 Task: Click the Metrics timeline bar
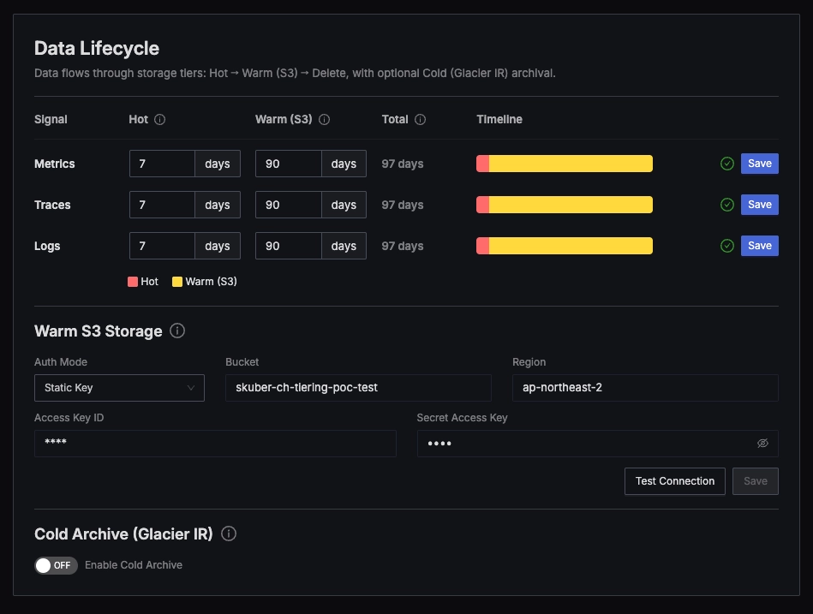pos(564,164)
